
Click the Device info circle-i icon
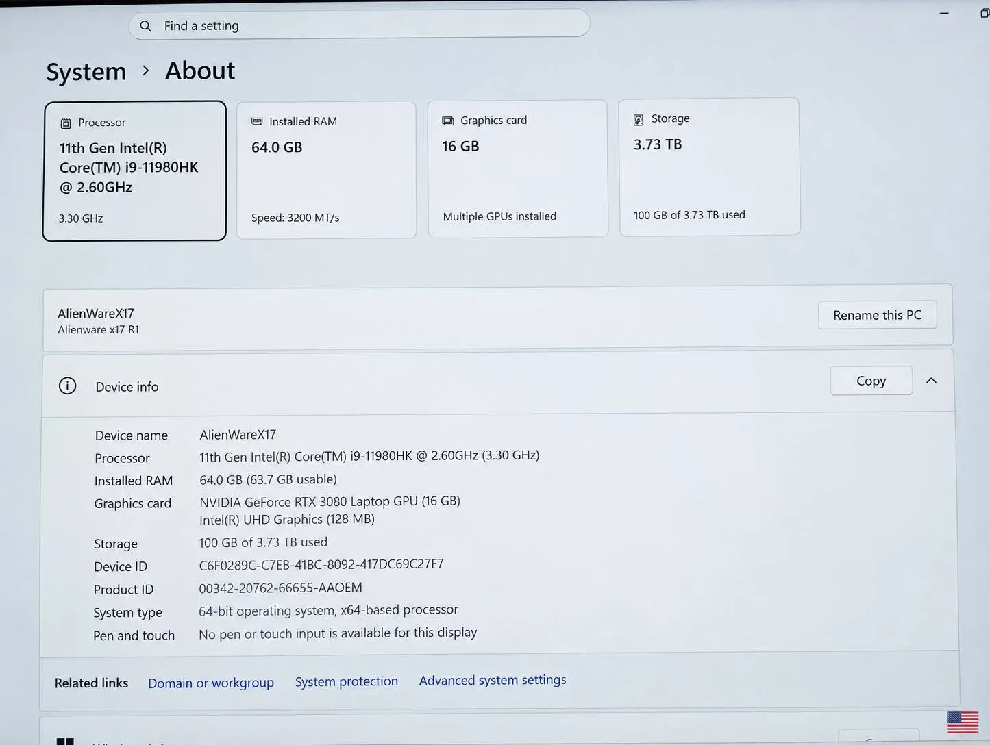pyautogui.click(x=67, y=386)
